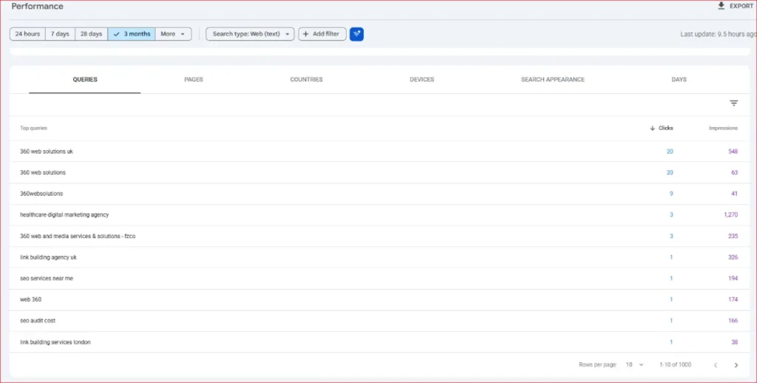Click the Export download icon
The image size is (757, 383).
pos(722,6)
